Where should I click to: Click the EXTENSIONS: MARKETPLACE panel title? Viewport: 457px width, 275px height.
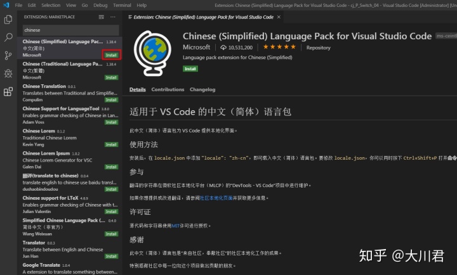(50, 17)
